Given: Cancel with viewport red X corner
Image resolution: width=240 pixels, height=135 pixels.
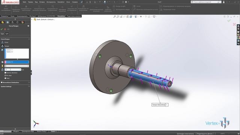Looking at the screenshot, I should pyautogui.click(x=234, y=24).
